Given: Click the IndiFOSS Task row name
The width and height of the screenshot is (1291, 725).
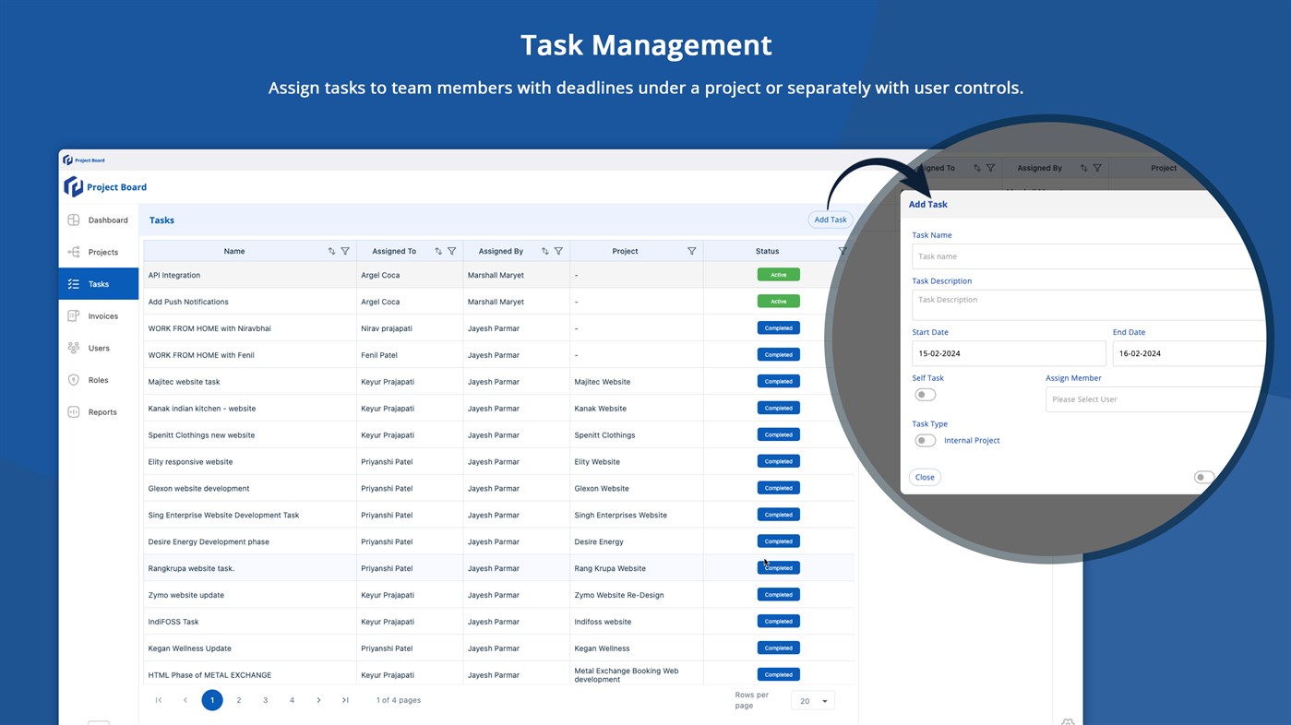Looking at the screenshot, I should [173, 622].
